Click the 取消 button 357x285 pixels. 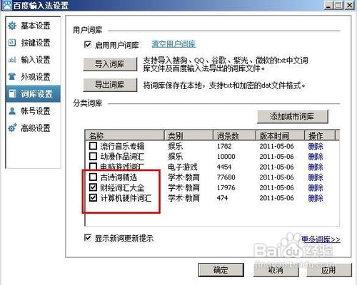pyautogui.click(x=276, y=270)
